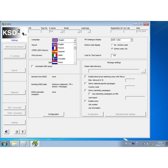The height and width of the screenshot is (168, 168).
Task: Click the Clipboard sidebar button
Action: coord(15,92)
